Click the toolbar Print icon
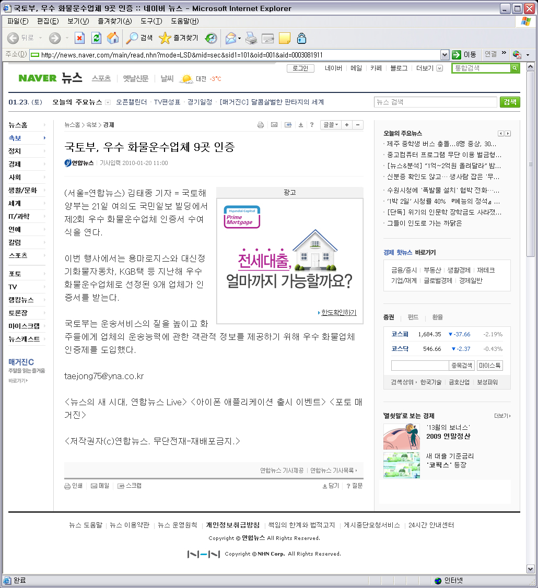 coord(251,38)
